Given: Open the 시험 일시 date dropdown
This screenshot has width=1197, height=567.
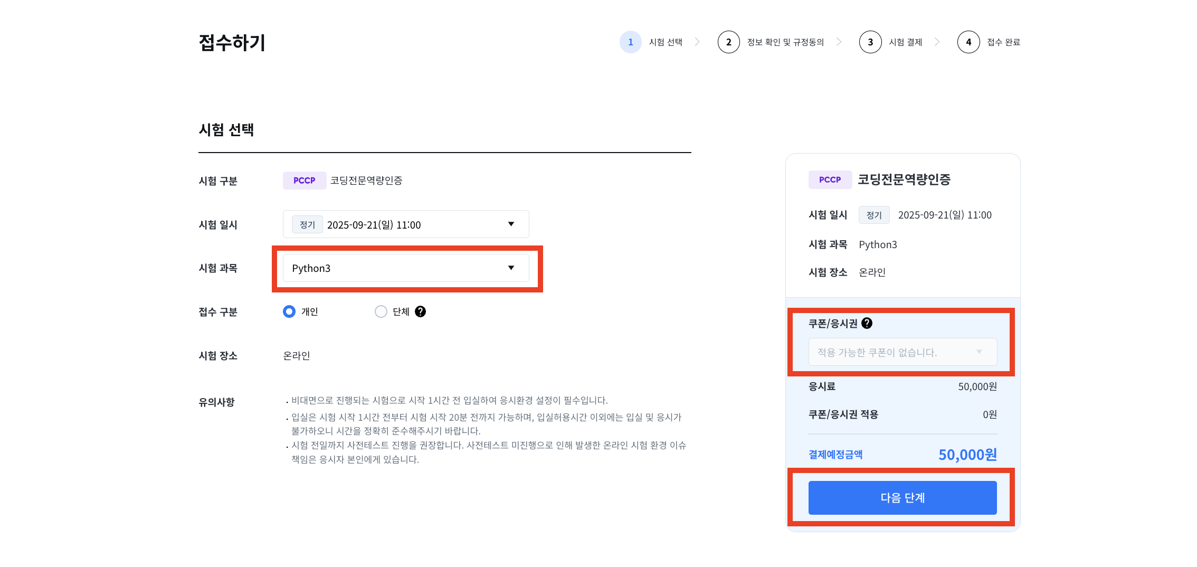Looking at the screenshot, I should coord(405,224).
